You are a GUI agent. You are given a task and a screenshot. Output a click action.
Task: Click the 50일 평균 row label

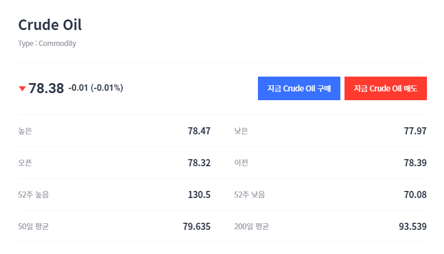[34, 226]
